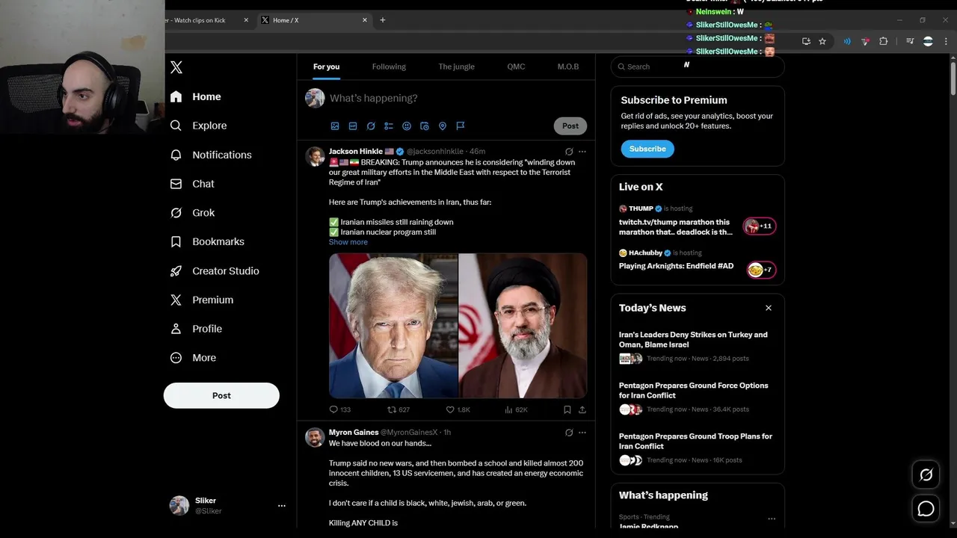The height and width of the screenshot is (538, 957).
Task: Click the X logo in sidebar
Action: 176,67
